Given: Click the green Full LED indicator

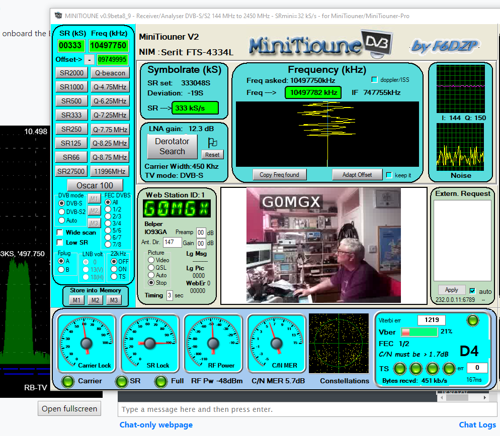Looking at the screenshot, I should tap(161, 381).
